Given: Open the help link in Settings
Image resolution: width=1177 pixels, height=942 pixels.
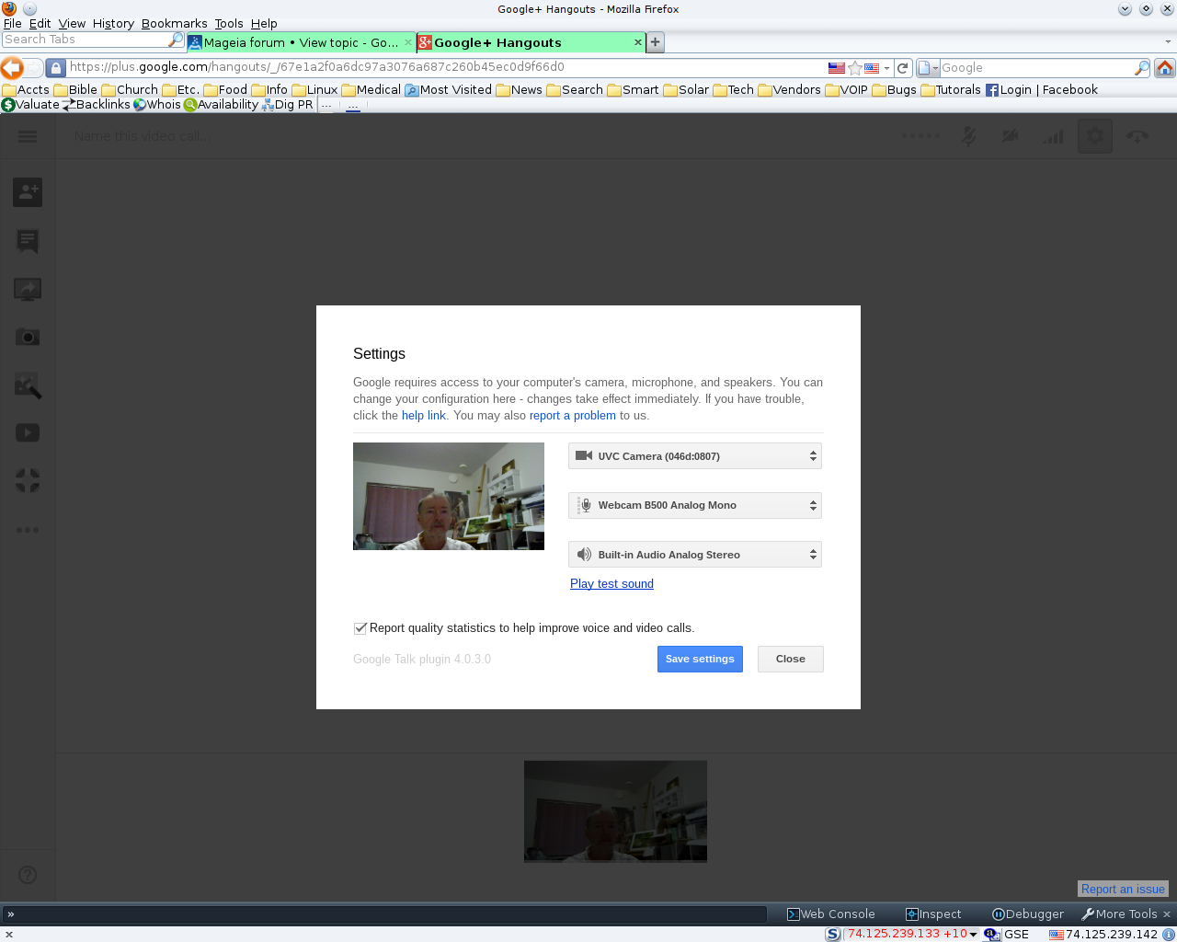Looking at the screenshot, I should [x=424, y=416].
